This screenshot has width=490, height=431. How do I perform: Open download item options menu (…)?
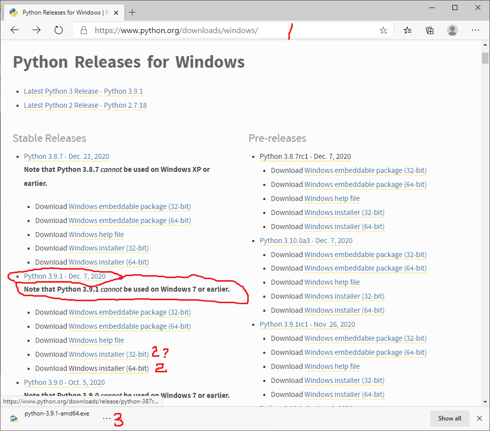tap(107, 418)
